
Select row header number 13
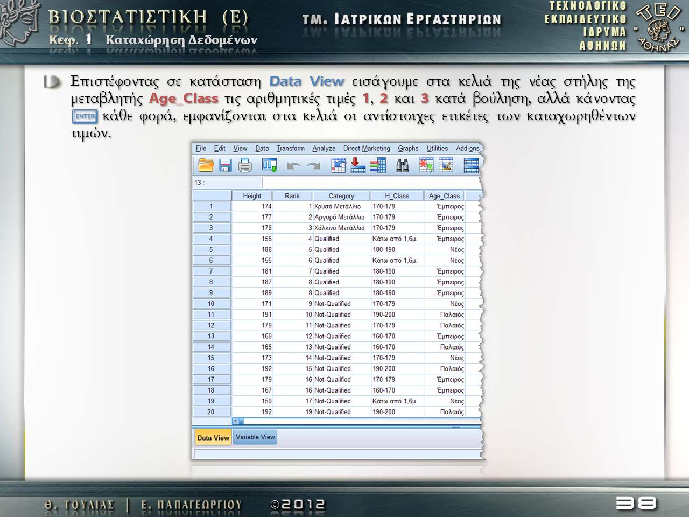click(212, 336)
